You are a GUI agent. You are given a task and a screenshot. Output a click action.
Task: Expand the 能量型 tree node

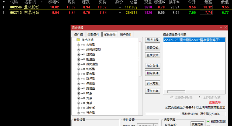(x=79, y=59)
